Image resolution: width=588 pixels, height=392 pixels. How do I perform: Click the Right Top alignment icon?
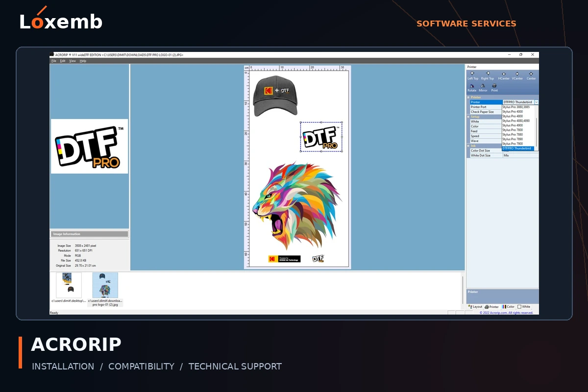[488, 74]
